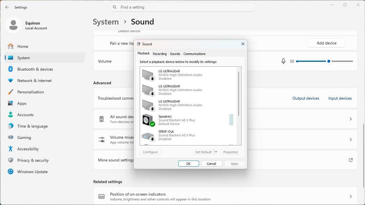The image size is (365, 205).
Task: Click the back arrow in Settings
Action: [7, 7]
